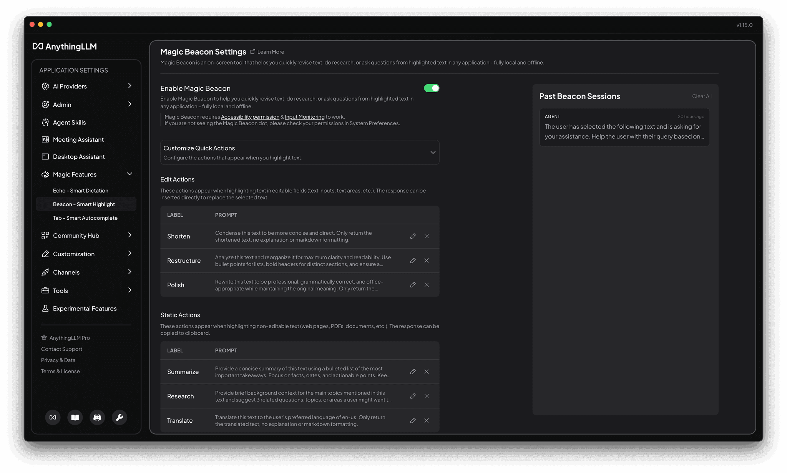
Task: Click the Meeting Assistant icon
Action: [x=45, y=139]
